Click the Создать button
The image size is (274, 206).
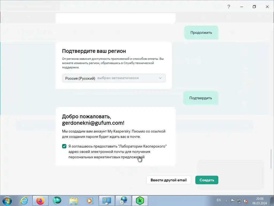click(207, 180)
